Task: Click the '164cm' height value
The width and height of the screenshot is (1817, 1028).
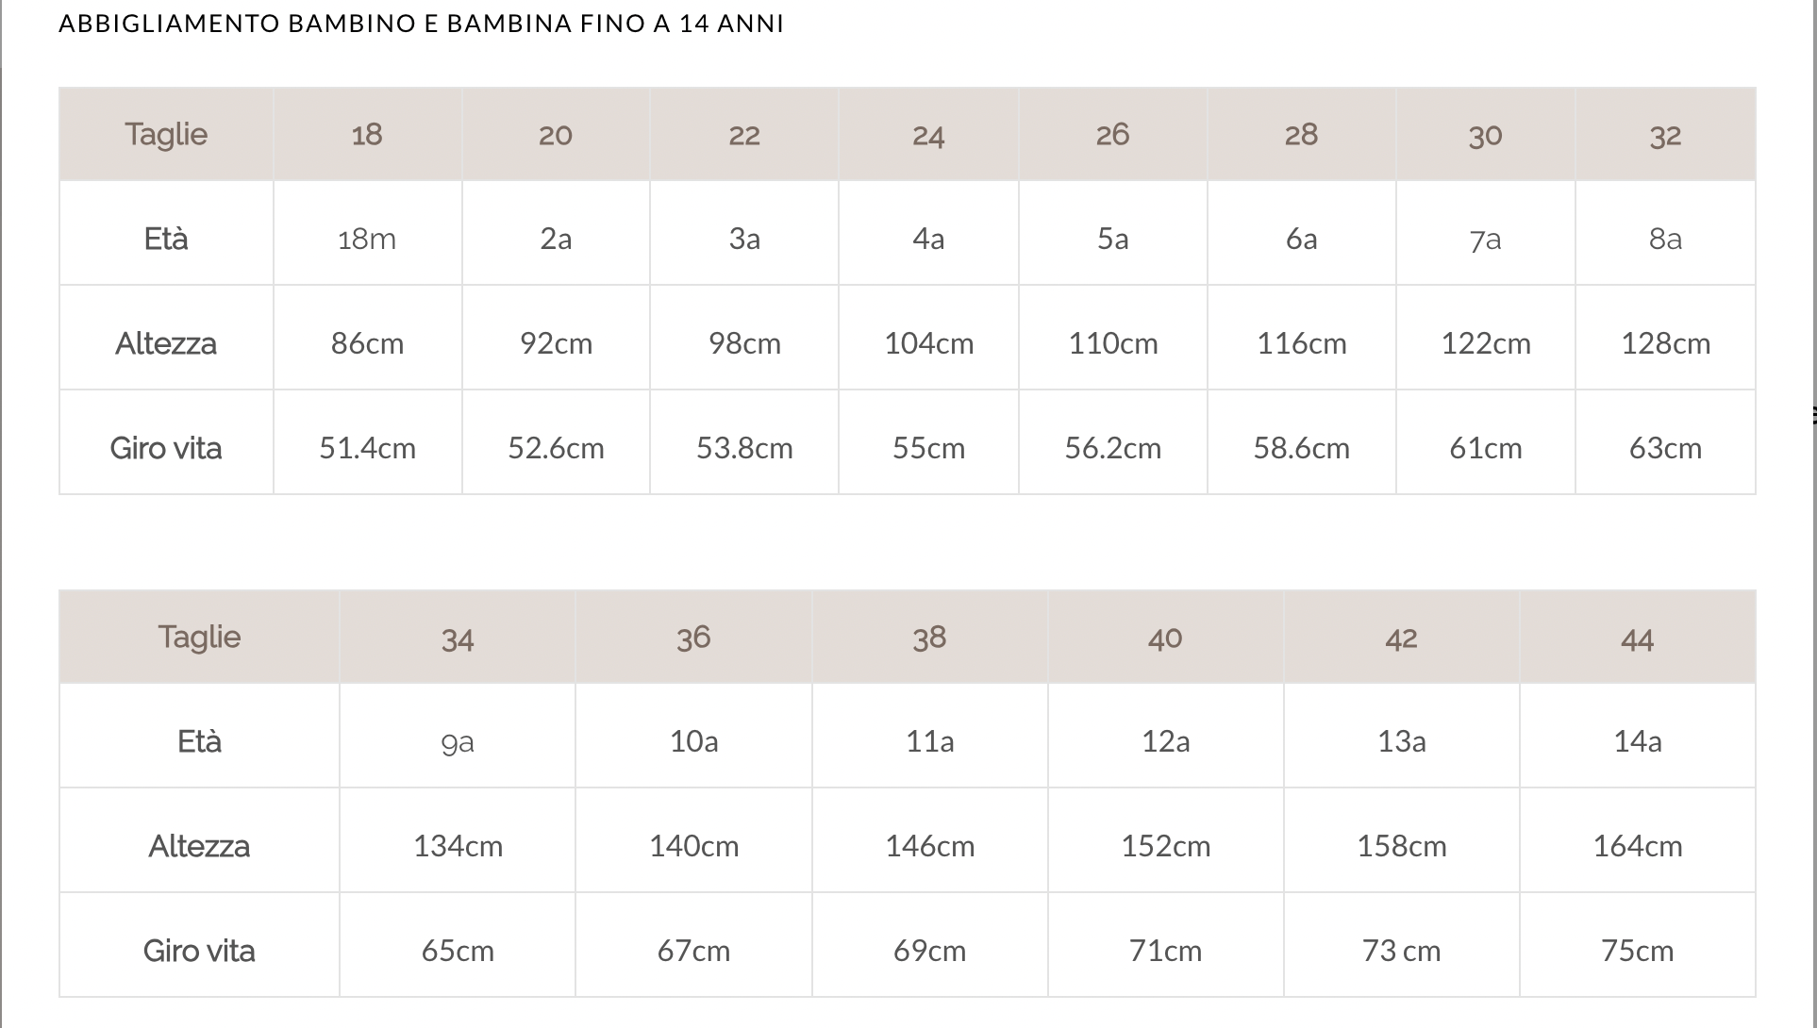Action: [1637, 847]
